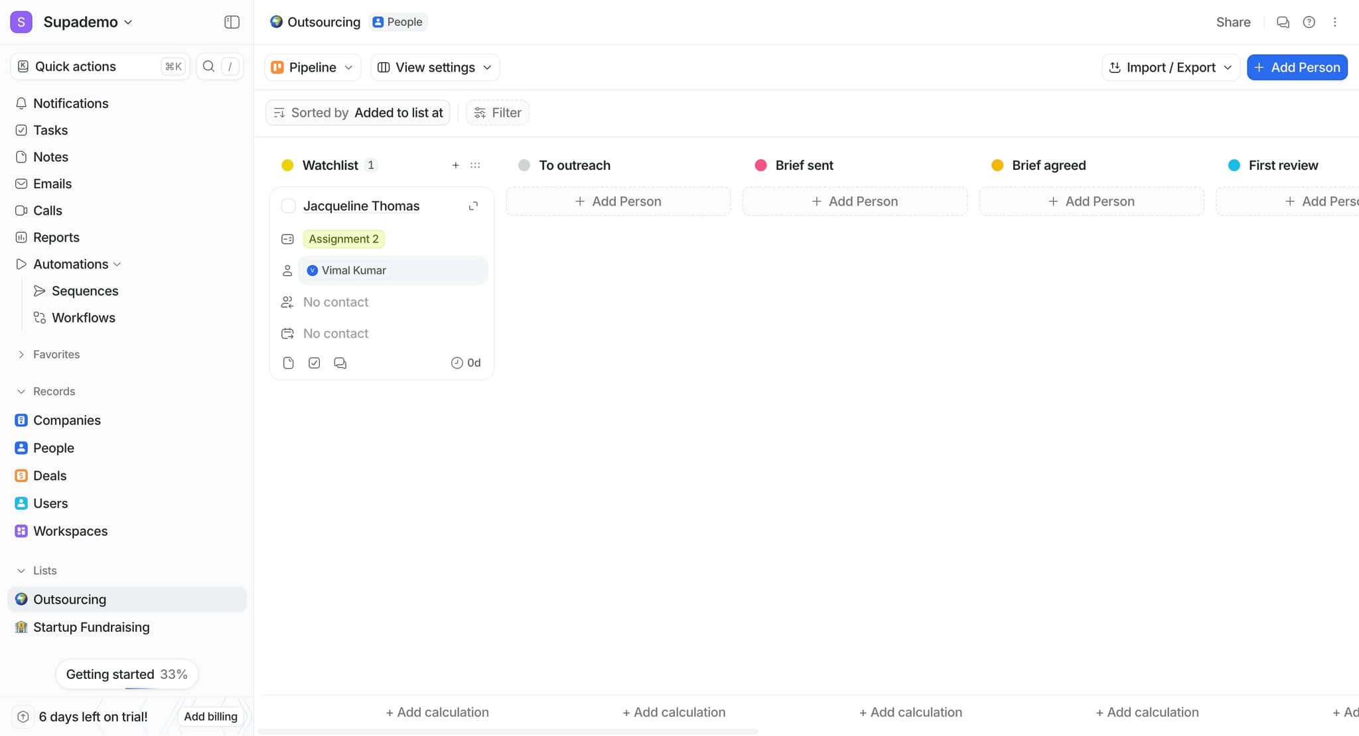Open the comments icon in header

1283,22
